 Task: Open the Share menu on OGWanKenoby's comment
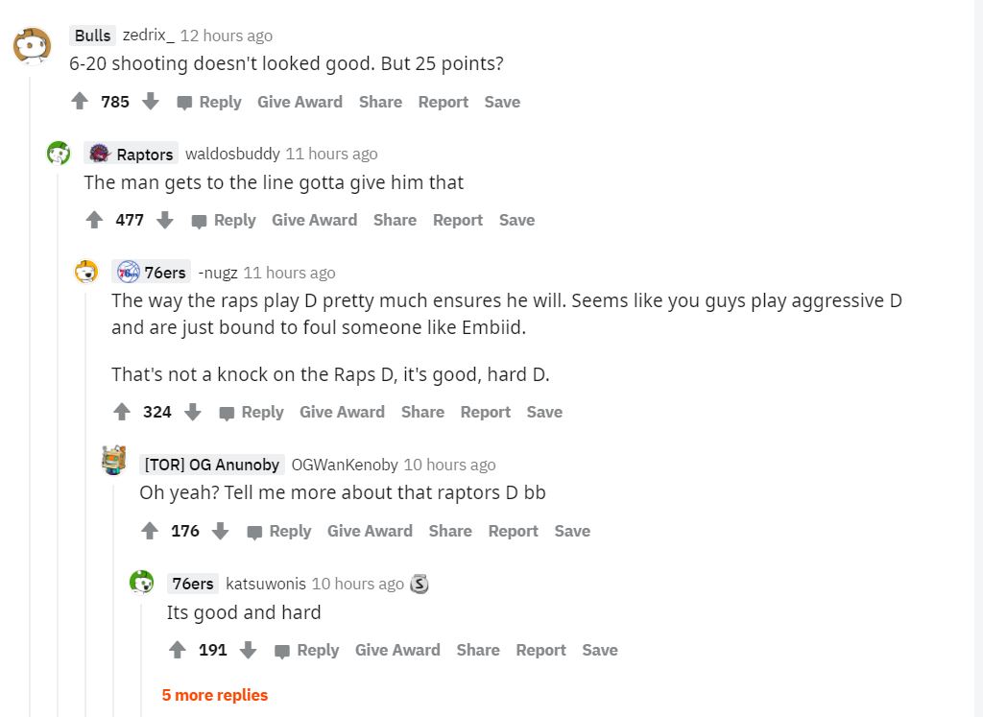tap(450, 530)
